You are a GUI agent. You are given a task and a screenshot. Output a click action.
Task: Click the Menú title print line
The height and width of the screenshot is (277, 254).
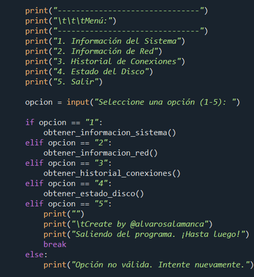(x=71, y=21)
